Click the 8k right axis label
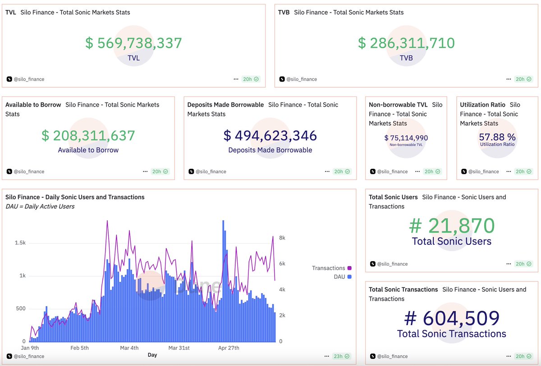The image size is (541, 366). click(x=282, y=238)
